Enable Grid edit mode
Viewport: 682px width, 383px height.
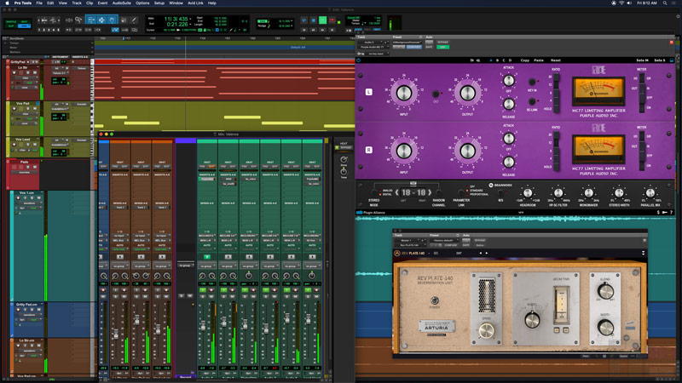(24, 26)
